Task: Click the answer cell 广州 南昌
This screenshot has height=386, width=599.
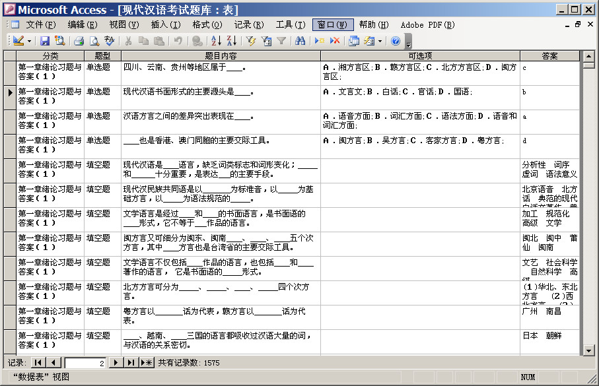Action: [549, 317]
